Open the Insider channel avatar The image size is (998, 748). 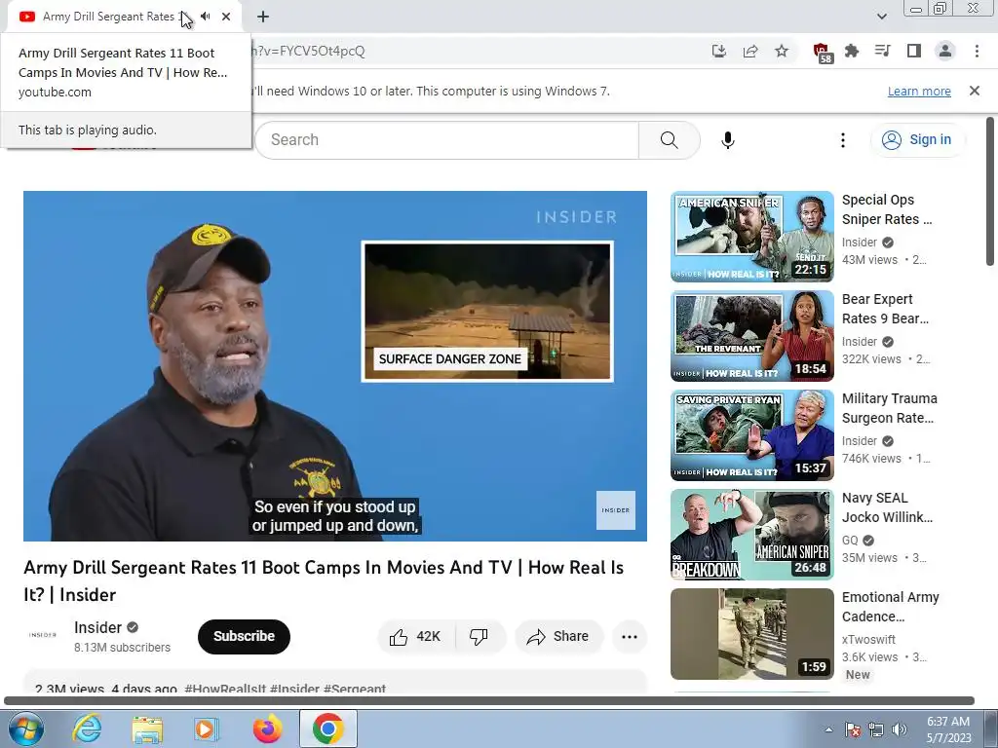click(x=42, y=635)
